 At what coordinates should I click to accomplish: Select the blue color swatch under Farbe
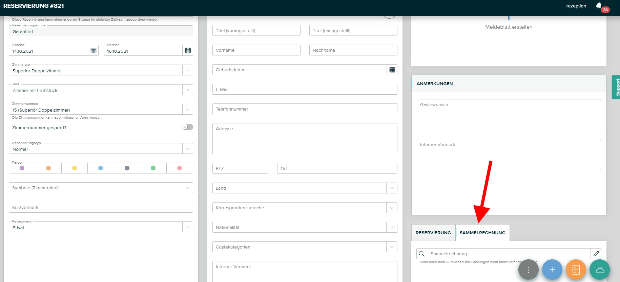[101, 168]
